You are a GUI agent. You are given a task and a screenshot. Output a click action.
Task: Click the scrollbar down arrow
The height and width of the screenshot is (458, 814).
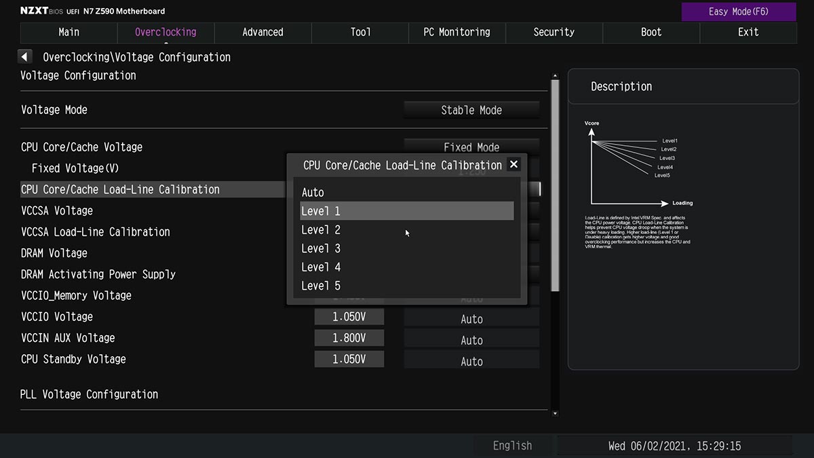point(555,413)
